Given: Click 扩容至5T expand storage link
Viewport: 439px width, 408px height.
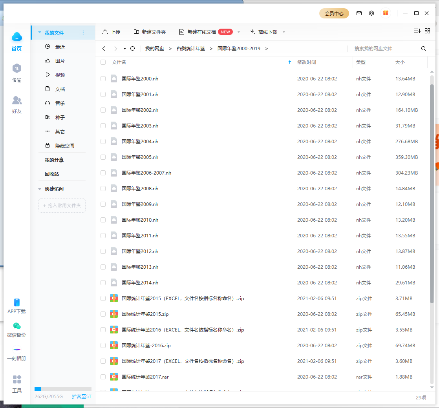Looking at the screenshot, I should click(x=81, y=397).
